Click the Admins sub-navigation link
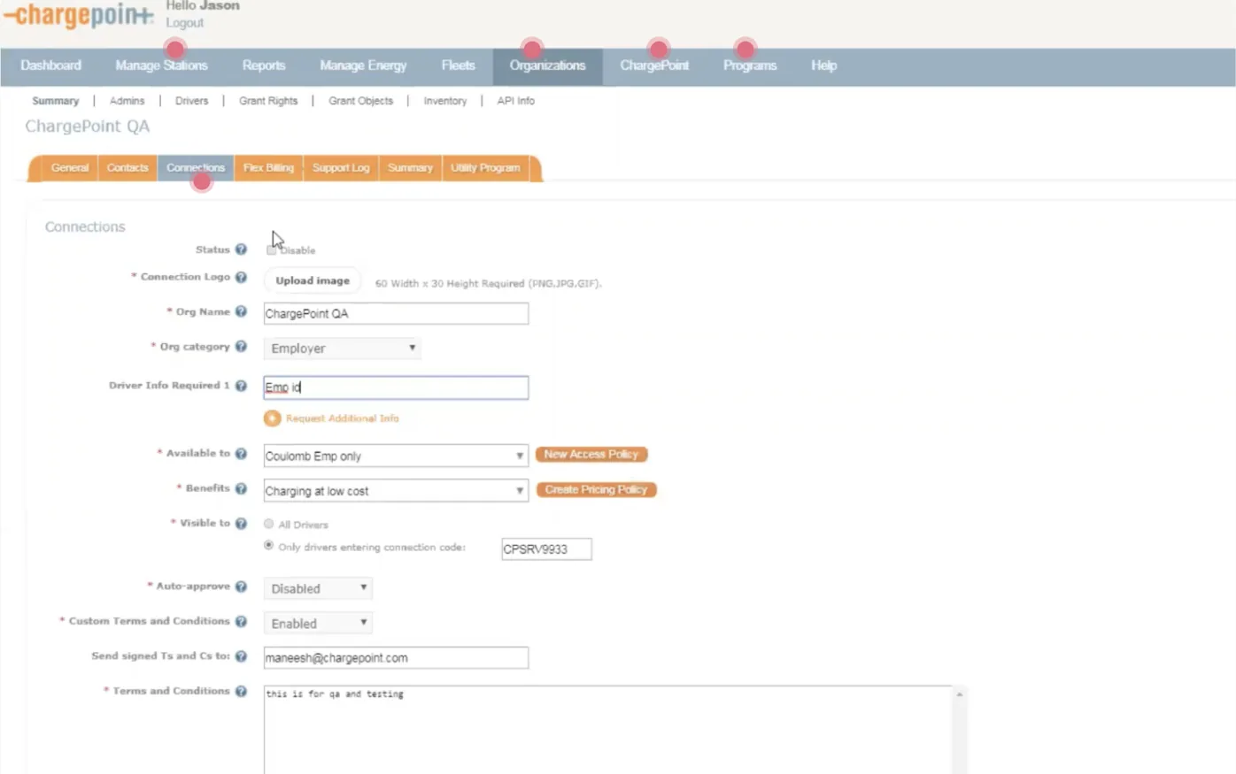Image resolution: width=1236 pixels, height=774 pixels. [127, 101]
